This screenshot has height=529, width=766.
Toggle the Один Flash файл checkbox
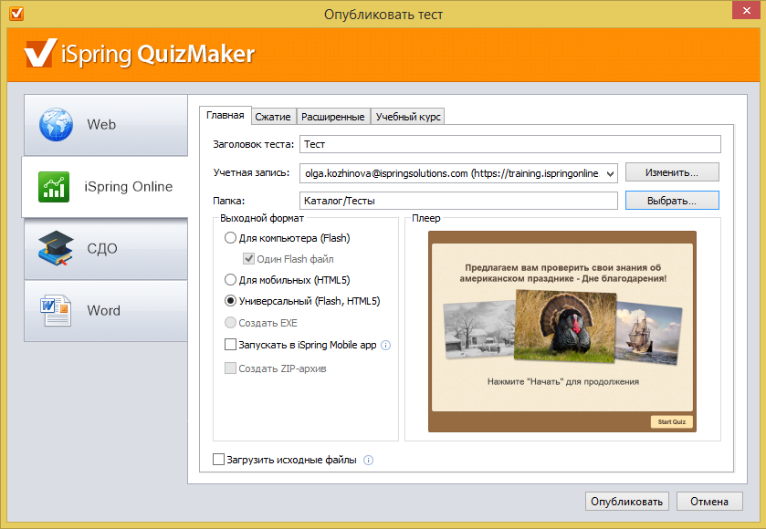click(x=248, y=259)
